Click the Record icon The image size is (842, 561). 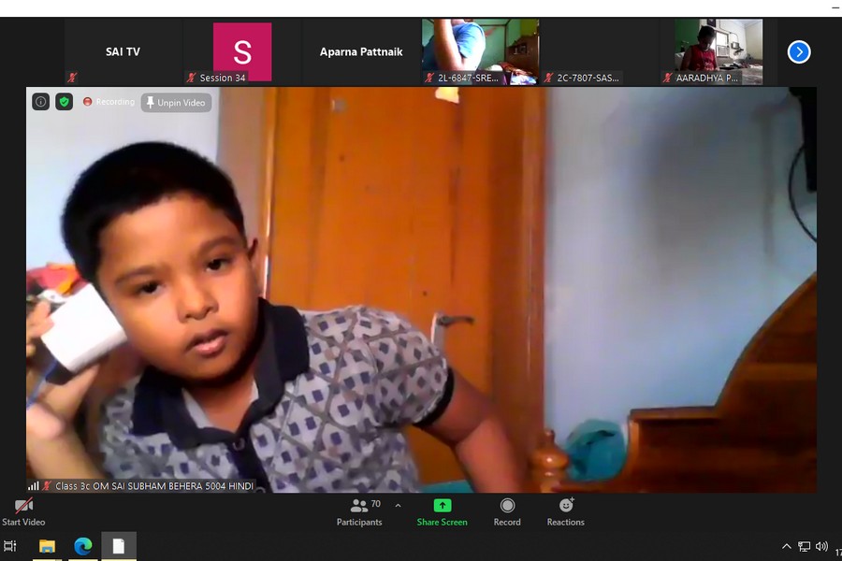click(x=507, y=506)
